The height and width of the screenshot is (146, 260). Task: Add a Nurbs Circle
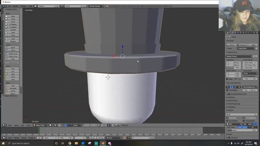12,56
